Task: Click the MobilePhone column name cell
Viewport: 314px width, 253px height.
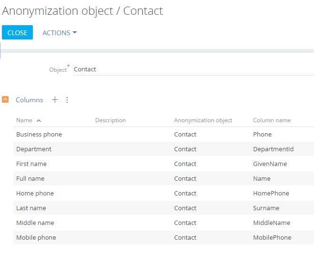Action: (x=272, y=238)
